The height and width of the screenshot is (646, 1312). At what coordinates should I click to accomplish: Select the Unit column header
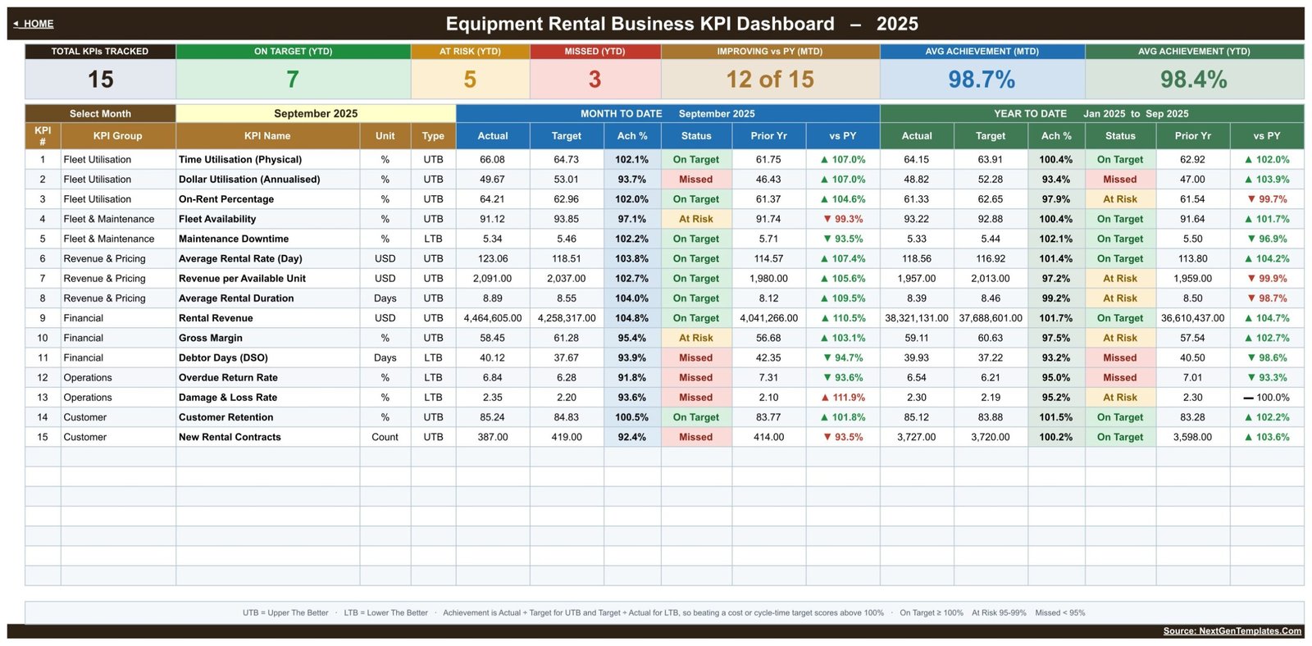(x=385, y=136)
